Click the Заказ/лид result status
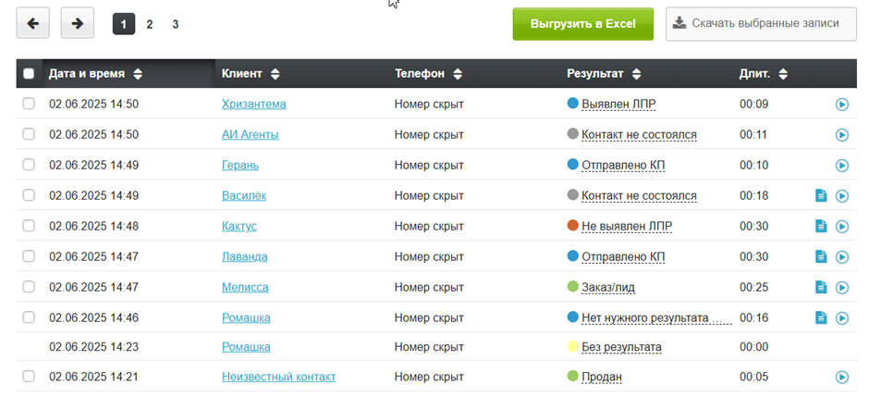Viewport: 869px width, 397px height. [x=607, y=288]
